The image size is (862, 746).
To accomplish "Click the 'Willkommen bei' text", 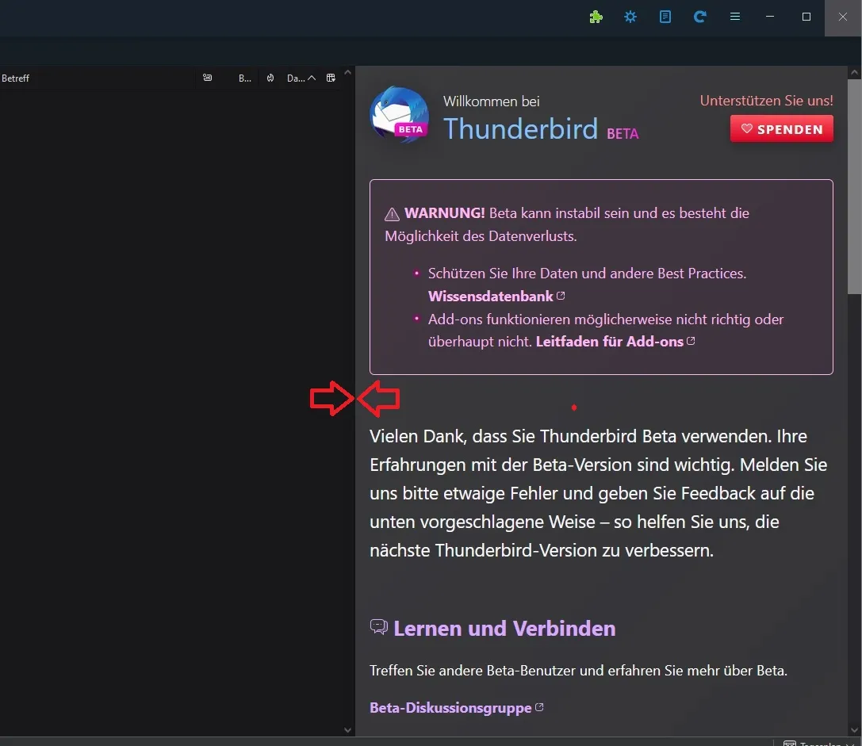I will [x=492, y=101].
